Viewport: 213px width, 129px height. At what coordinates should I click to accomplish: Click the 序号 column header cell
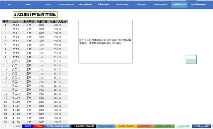pos(5,21)
